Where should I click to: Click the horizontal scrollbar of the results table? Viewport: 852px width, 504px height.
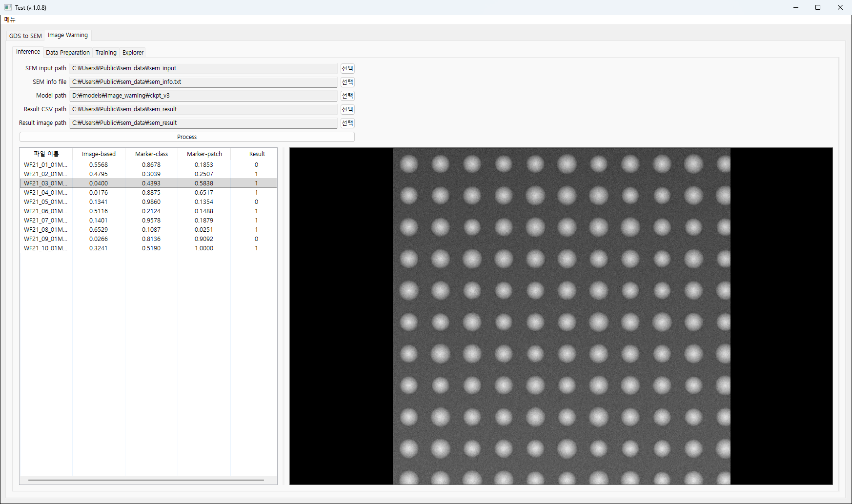point(146,480)
